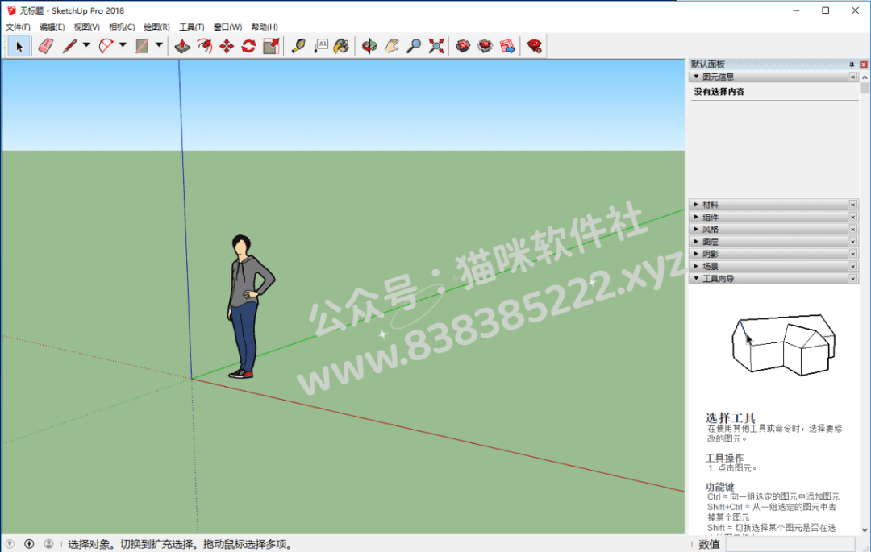Click the credits status bar icon
This screenshot has width=871, height=552.
click(30, 544)
